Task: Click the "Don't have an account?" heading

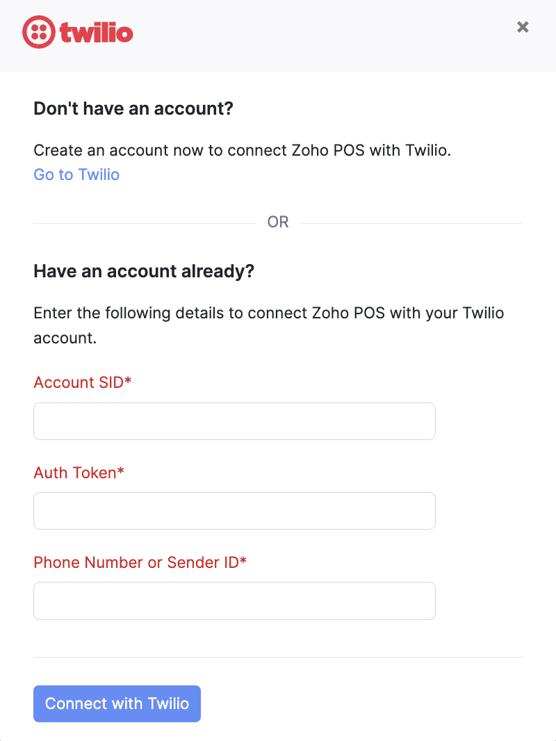Action: click(x=133, y=109)
